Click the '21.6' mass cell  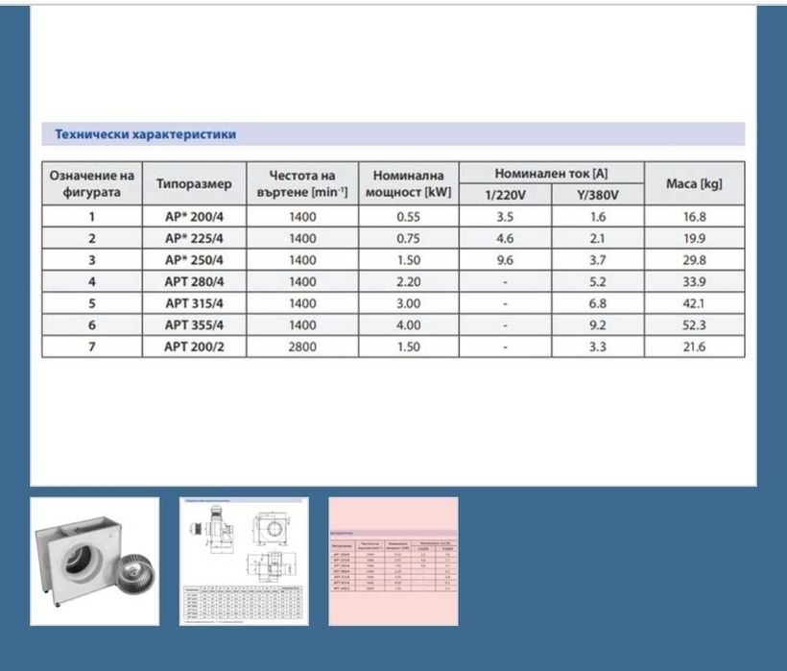pos(695,347)
